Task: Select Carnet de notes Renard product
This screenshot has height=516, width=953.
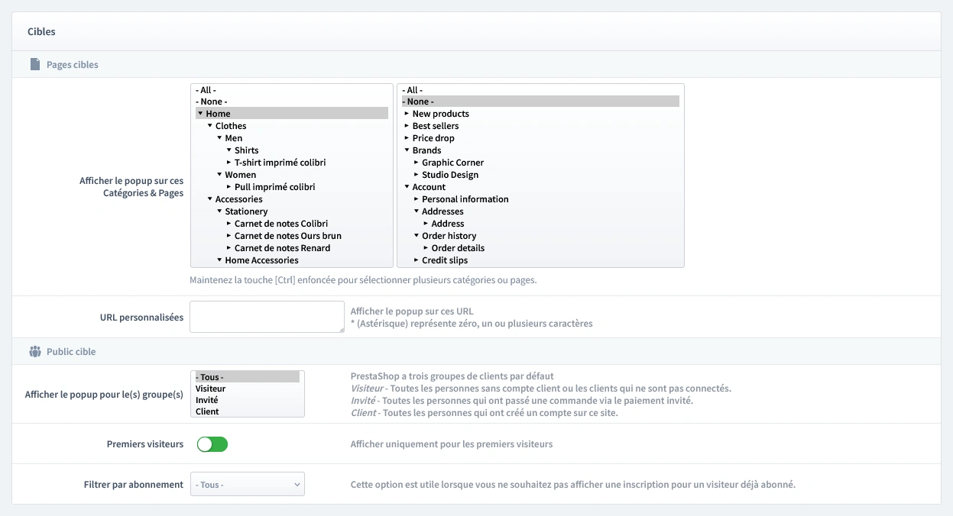Action: click(x=282, y=248)
